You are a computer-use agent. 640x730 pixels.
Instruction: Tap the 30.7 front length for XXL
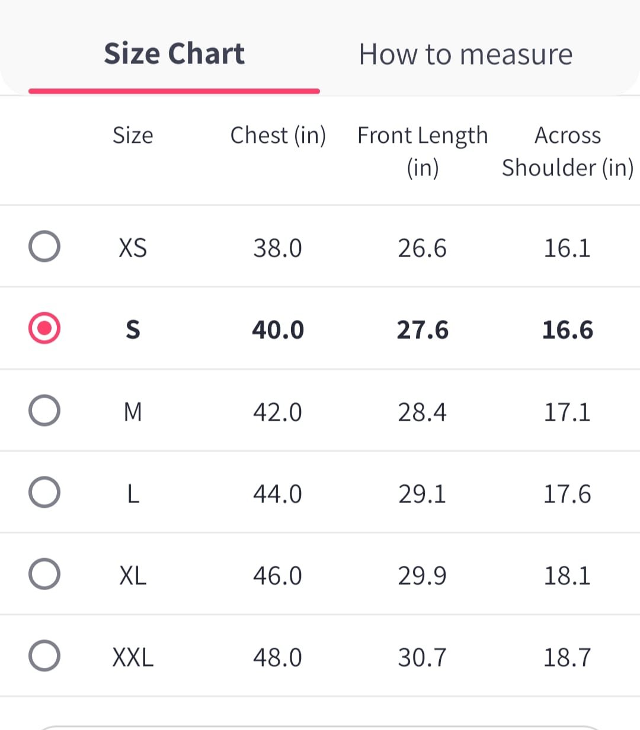click(423, 657)
